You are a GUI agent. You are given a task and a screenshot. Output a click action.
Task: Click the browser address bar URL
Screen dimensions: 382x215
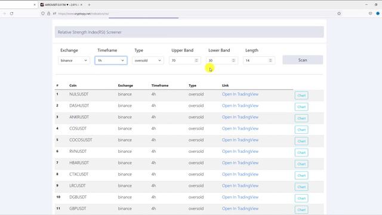click(84, 14)
